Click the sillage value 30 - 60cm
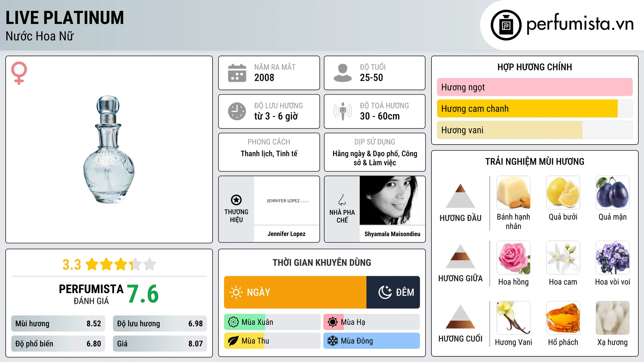 coord(380,116)
